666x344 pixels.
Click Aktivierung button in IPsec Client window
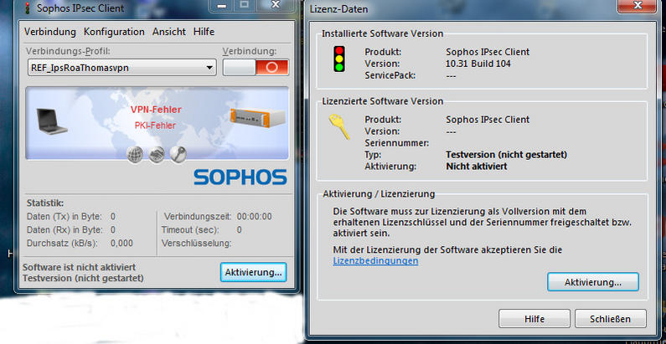click(253, 272)
